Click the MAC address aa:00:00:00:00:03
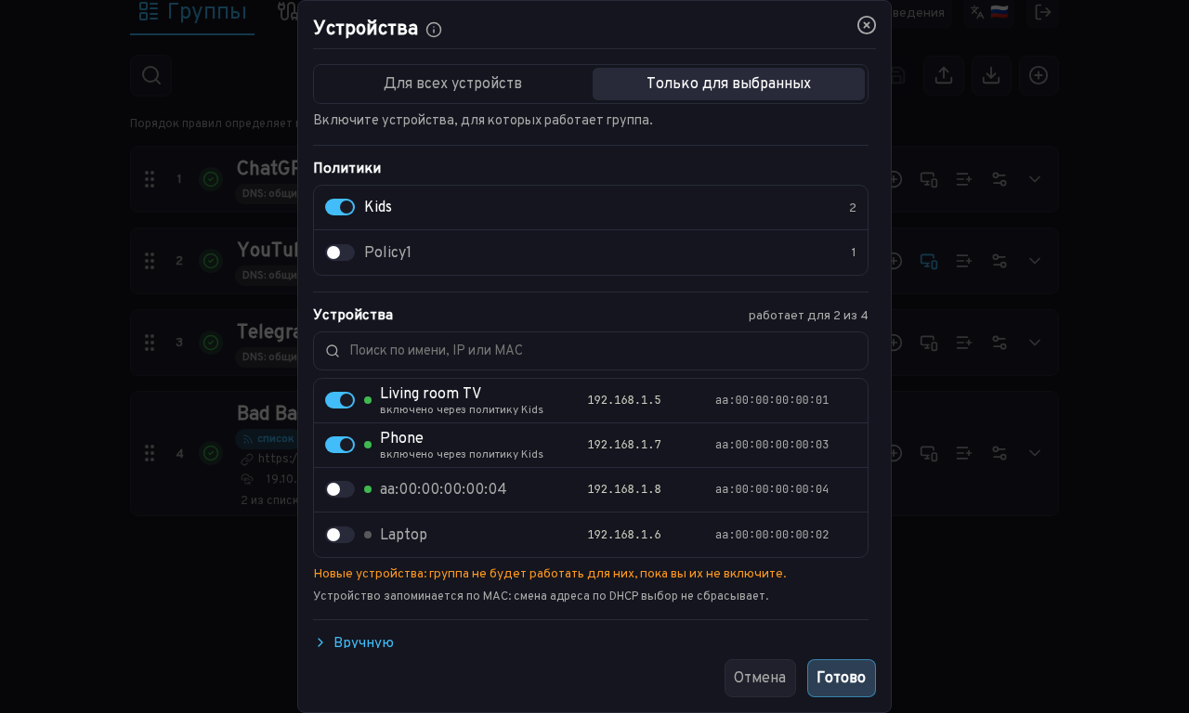 pos(772,445)
